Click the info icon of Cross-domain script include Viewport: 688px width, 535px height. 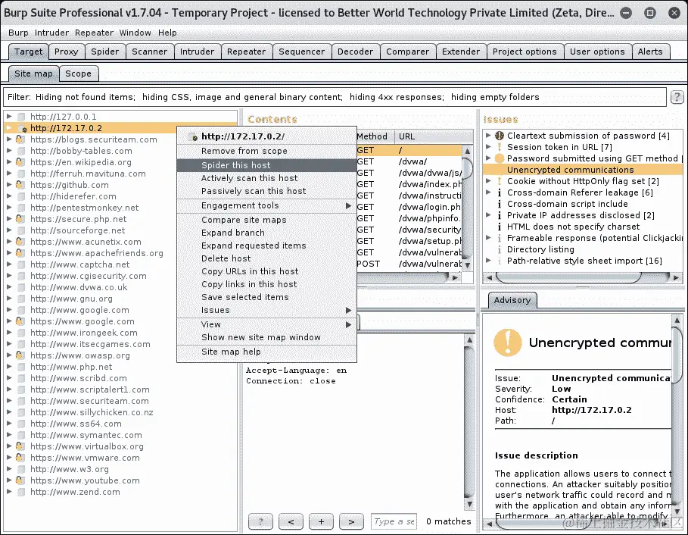tap(500, 204)
